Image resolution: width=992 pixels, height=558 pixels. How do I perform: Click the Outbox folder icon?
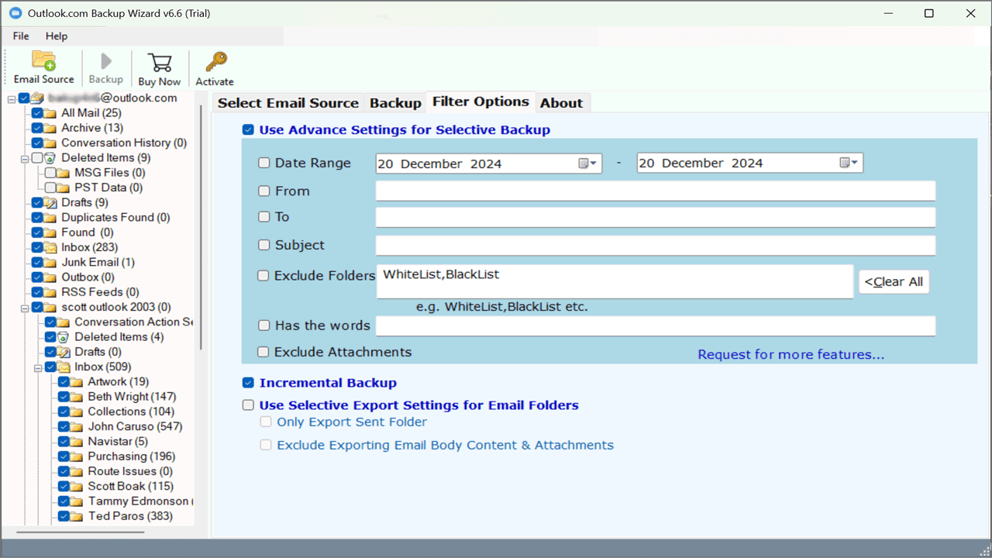coord(50,277)
